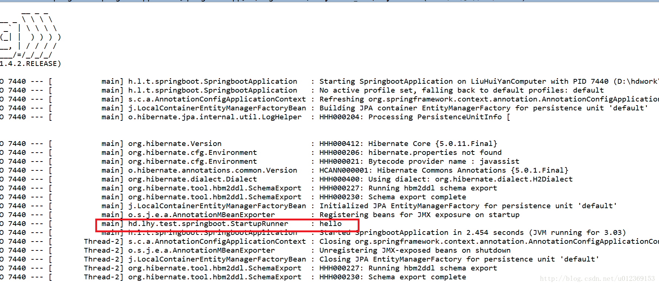Screen dimensions: 659x286
Task: Select 'Unregistering JMX-exposed beans on shutdown' message
Action: tap(415, 250)
